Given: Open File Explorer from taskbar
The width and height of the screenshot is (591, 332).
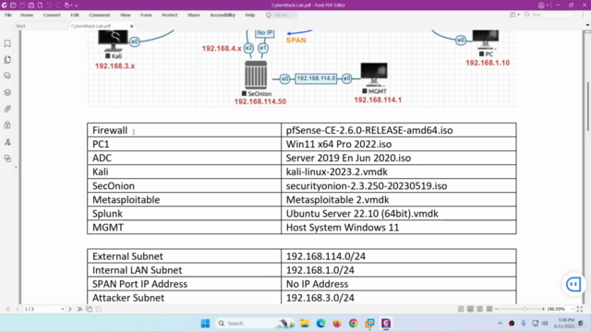Looking at the screenshot, I should [x=304, y=324].
